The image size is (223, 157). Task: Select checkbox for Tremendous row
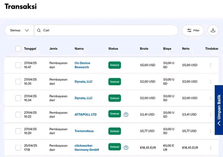coord(18,131)
